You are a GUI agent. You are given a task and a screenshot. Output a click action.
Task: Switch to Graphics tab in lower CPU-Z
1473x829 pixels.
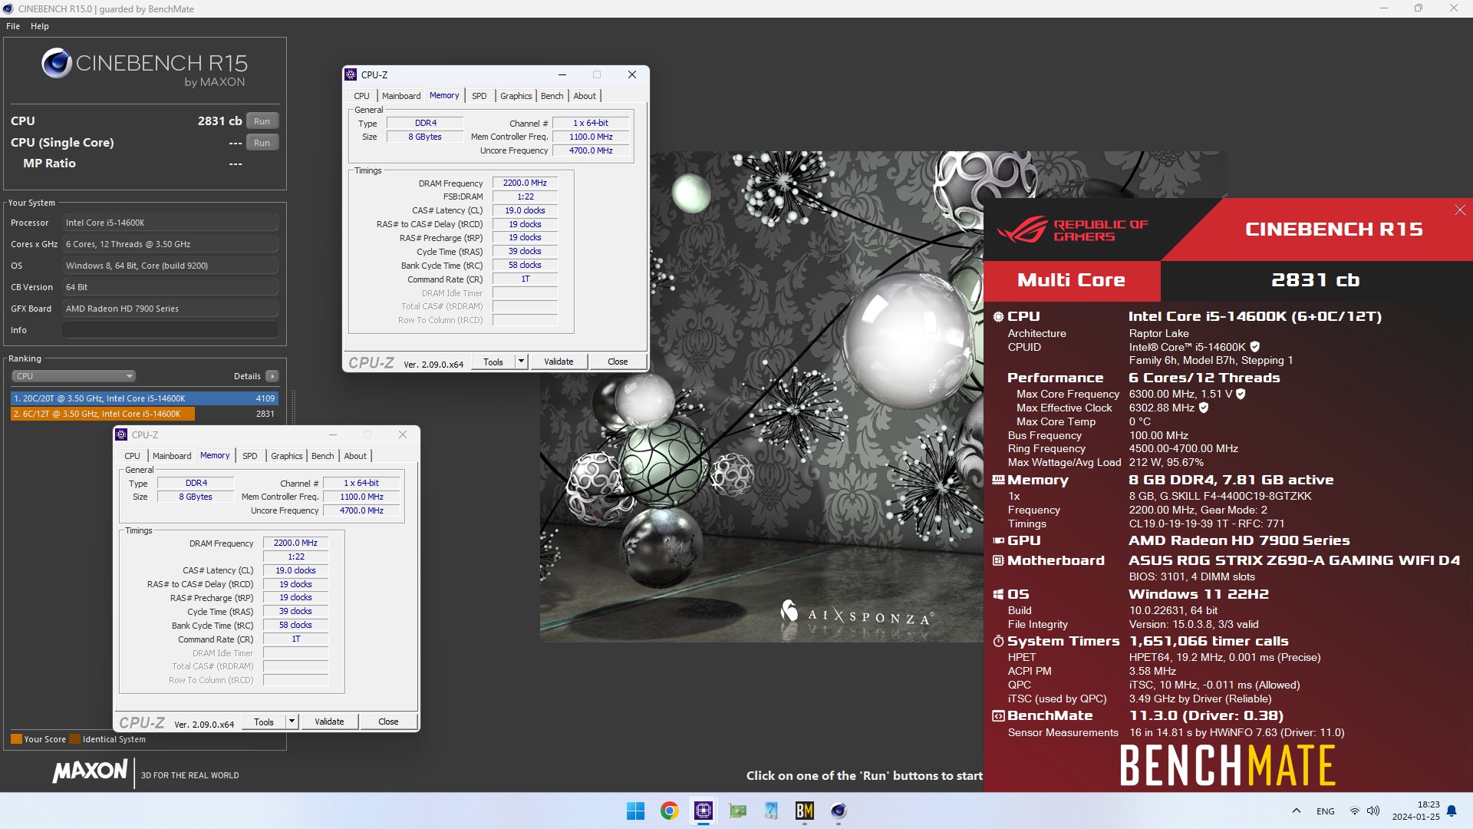[x=286, y=456]
